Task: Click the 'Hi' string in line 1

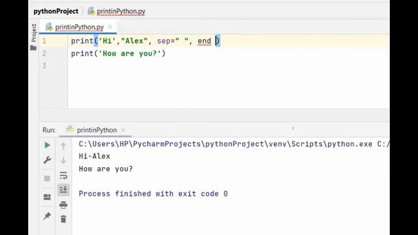Action: [x=107, y=41]
